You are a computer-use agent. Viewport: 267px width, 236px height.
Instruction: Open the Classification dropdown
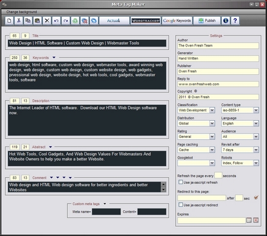(212, 110)
